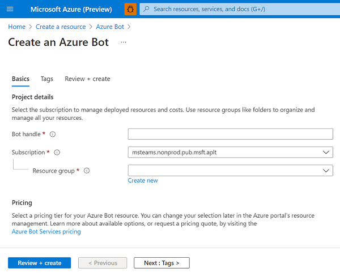Open the hamburger portal menu

10,9
